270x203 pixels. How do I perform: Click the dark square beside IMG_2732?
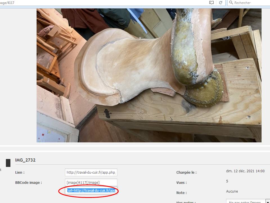pos(8,163)
